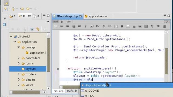The image size is (173, 97).
Task: Expand the models folder
Action: 19,74
